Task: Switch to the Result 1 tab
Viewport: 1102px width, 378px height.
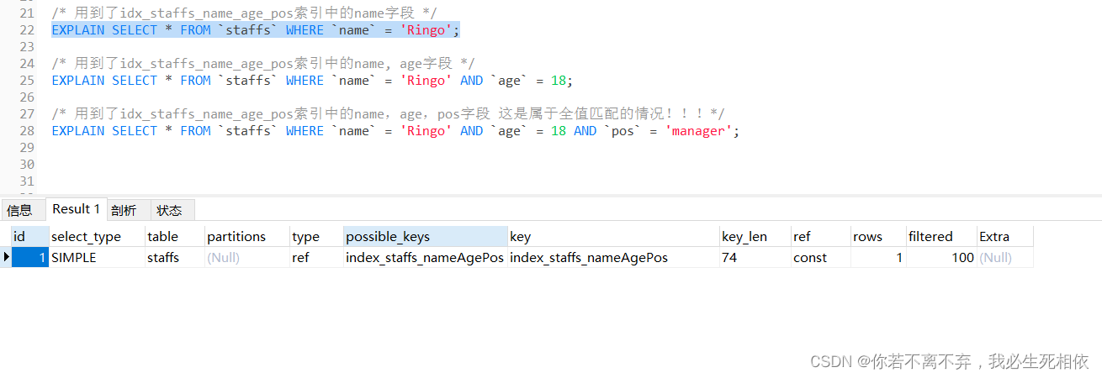Action: (77, 209)
